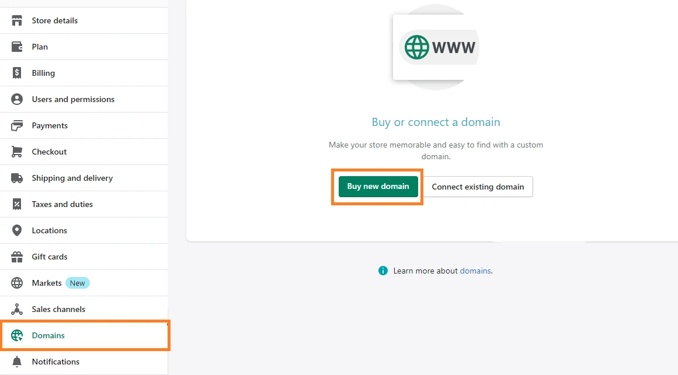Viewport: 678px width, 375px height.
Task: Open the Locations settings page
Action: pyautogui.click(x=84, y=230)
